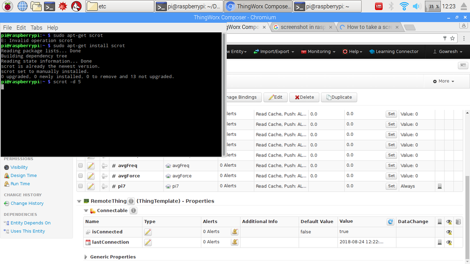Open the Raspberry Pi main menu
Screen dimensions: 470x264
[x=8, y=6]
